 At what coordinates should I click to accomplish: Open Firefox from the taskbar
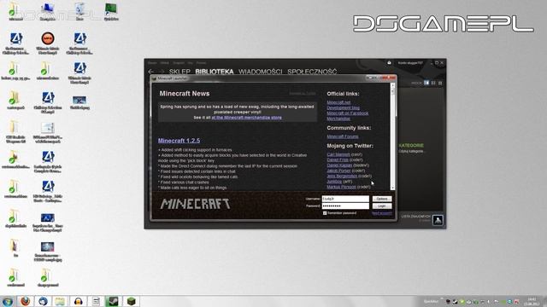point(25,301)
